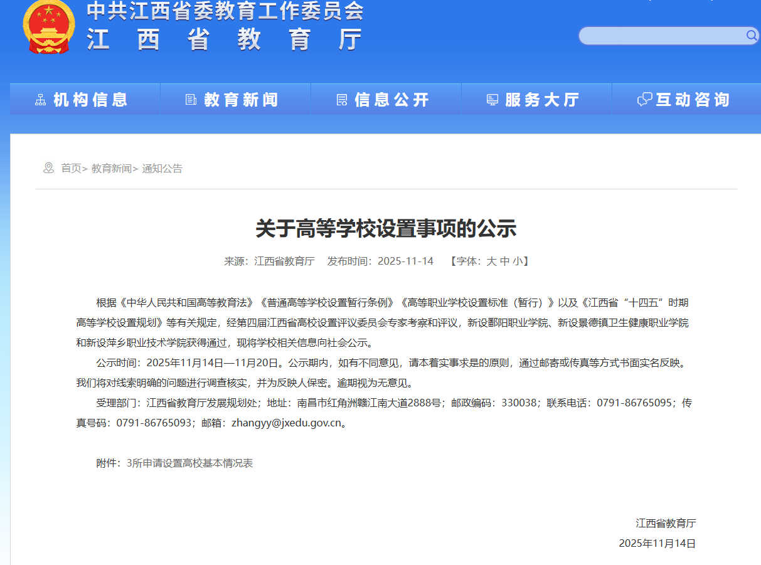The width and height of the screenshot is (761, 565).
Task: Go to 首页 via breadcrumb
Action: [x=71, y=168]
